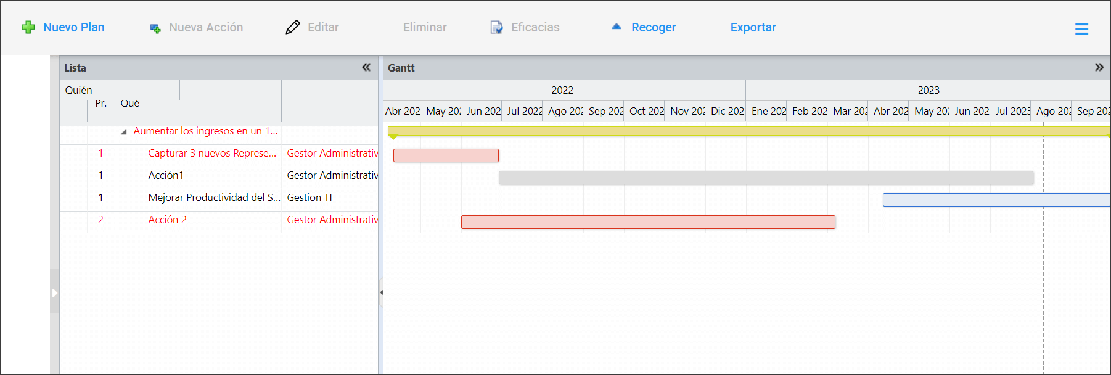Collapse the Gantt panel with double chevron
Image resolution: width=1111 pixels, height=375 pixels.
coord(1099,67)
